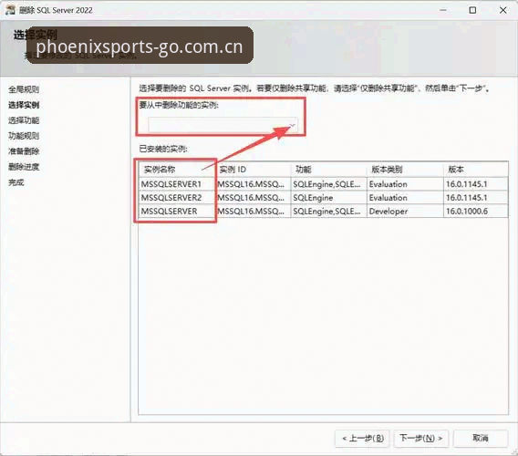Go back with the 上一步(B) button
The width and height of the screenshot is (518, 456).
(x=363, y=438)
